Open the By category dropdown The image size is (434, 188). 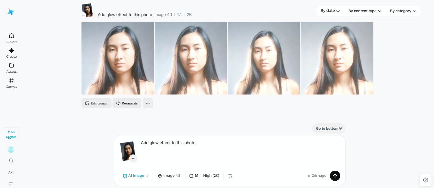pos(402,11)
